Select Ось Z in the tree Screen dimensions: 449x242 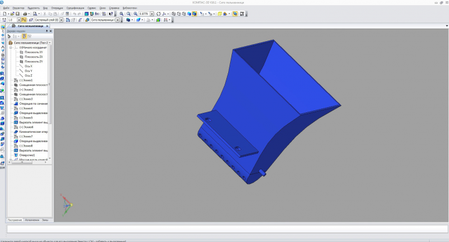pyautogui.click(x=28, y=75)
